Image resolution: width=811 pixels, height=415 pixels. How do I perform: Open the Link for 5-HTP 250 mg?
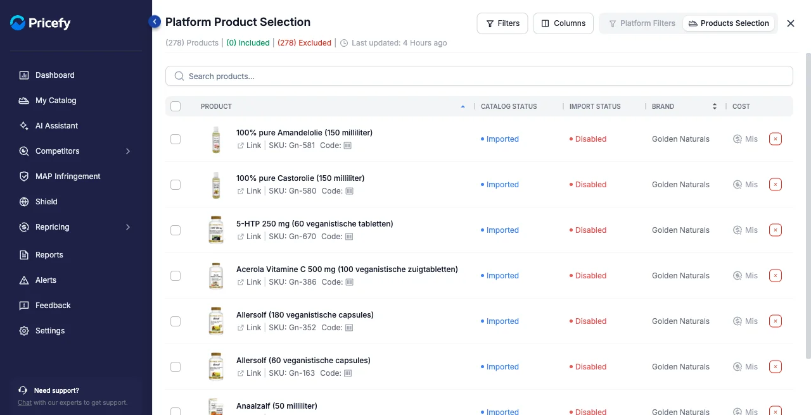[249, 237]
